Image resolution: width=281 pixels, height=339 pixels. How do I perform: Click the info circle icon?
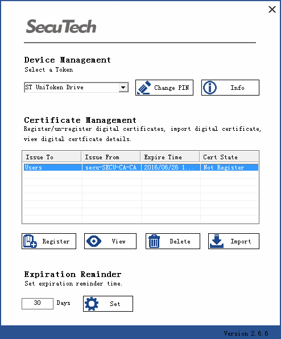click(209, 88)
